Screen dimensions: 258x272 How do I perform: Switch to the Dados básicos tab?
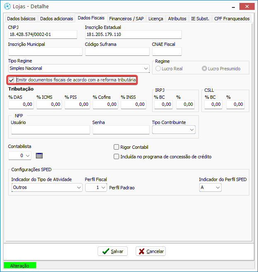(x=21, y=19)
